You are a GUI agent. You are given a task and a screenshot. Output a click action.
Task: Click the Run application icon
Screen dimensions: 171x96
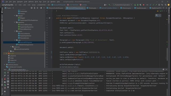click(x=135, y=5)
